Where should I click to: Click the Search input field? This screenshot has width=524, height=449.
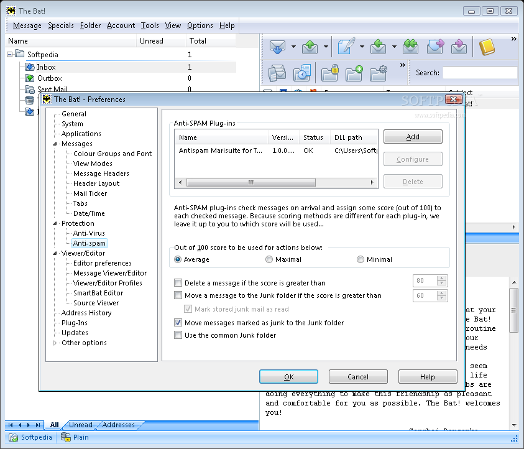(x=480, y=73)
